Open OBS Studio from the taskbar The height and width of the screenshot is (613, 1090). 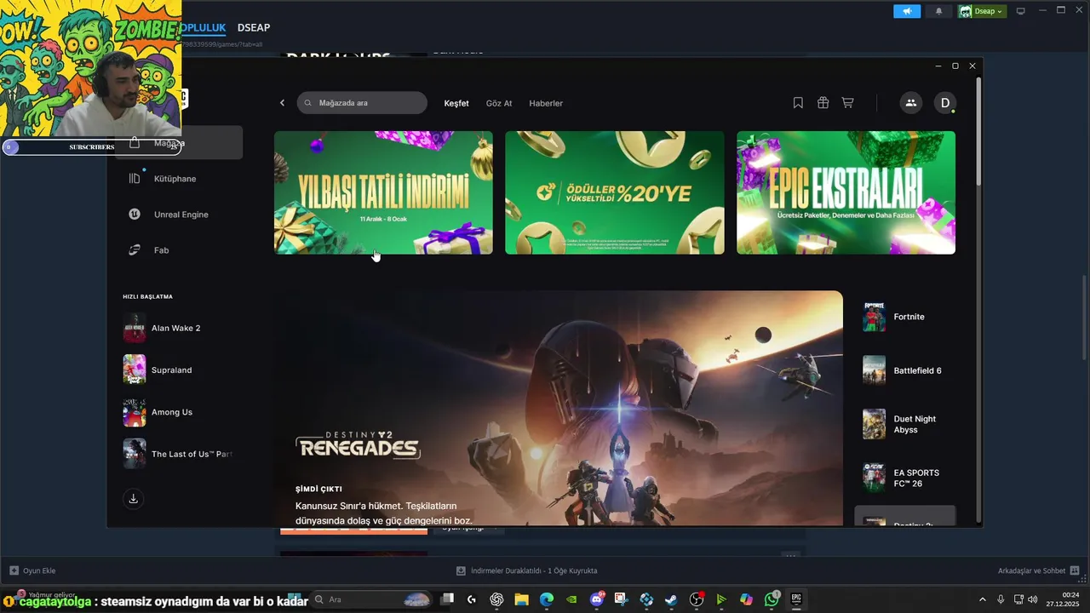click(697, 599)
